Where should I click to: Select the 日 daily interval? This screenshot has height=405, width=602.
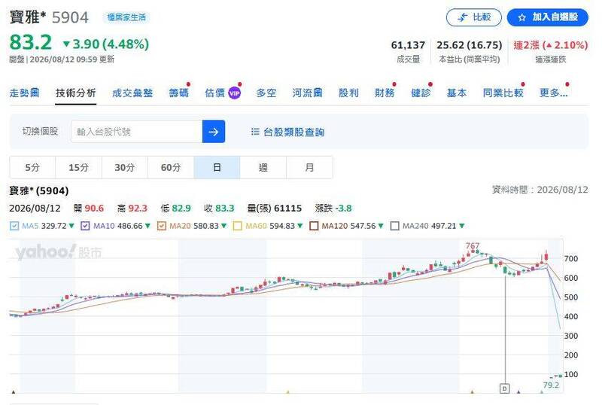(217, 168)
